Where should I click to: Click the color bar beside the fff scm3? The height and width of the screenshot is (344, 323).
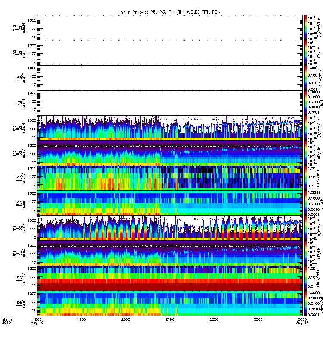(x=306, y=253)
